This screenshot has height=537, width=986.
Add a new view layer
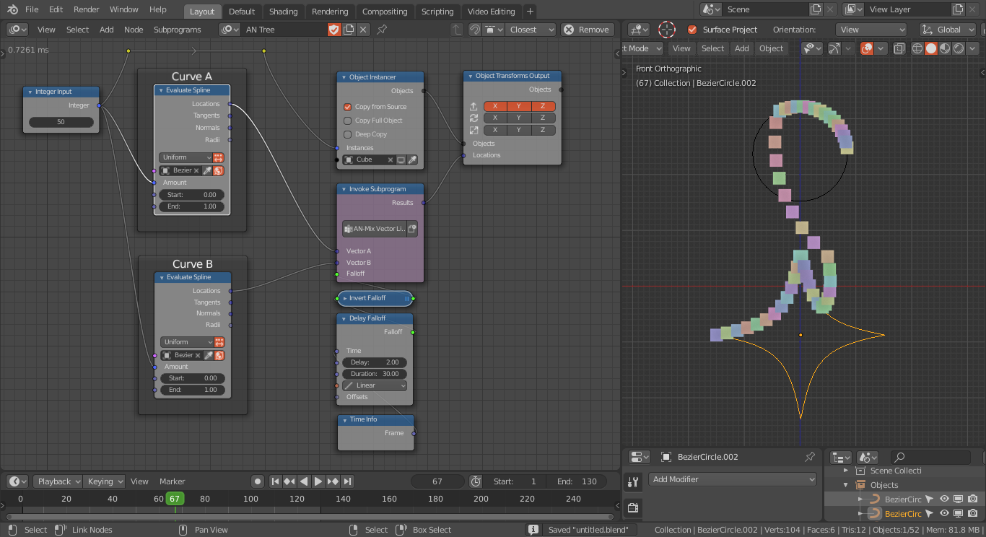pos(959,9)
